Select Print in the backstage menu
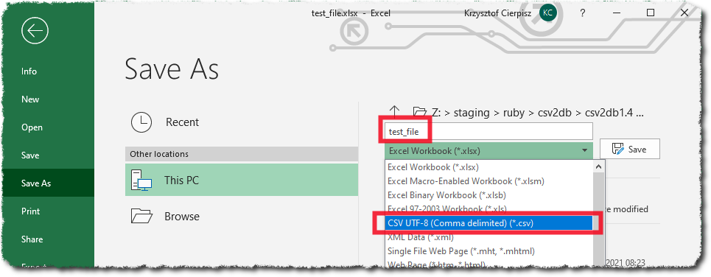This screenshot has height=277, width=711. click(x=30, y=211)
